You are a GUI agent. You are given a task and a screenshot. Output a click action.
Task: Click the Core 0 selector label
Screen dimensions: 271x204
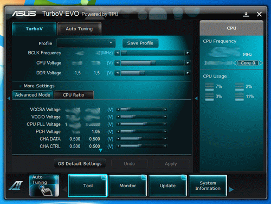[x=248, y=63]
